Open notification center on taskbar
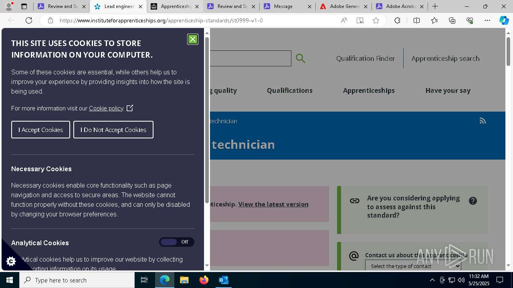The height and width of the screenshot is (288, 513). pos(500,280)
